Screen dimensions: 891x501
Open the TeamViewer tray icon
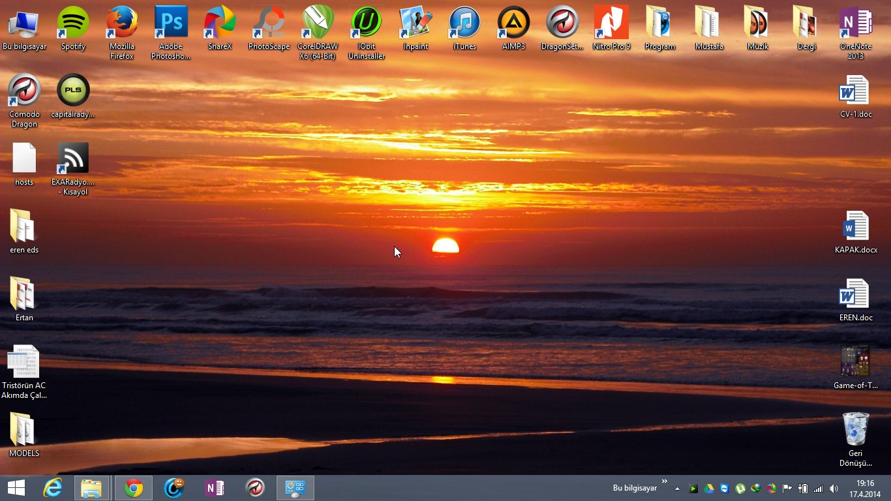tap(725, 489)
